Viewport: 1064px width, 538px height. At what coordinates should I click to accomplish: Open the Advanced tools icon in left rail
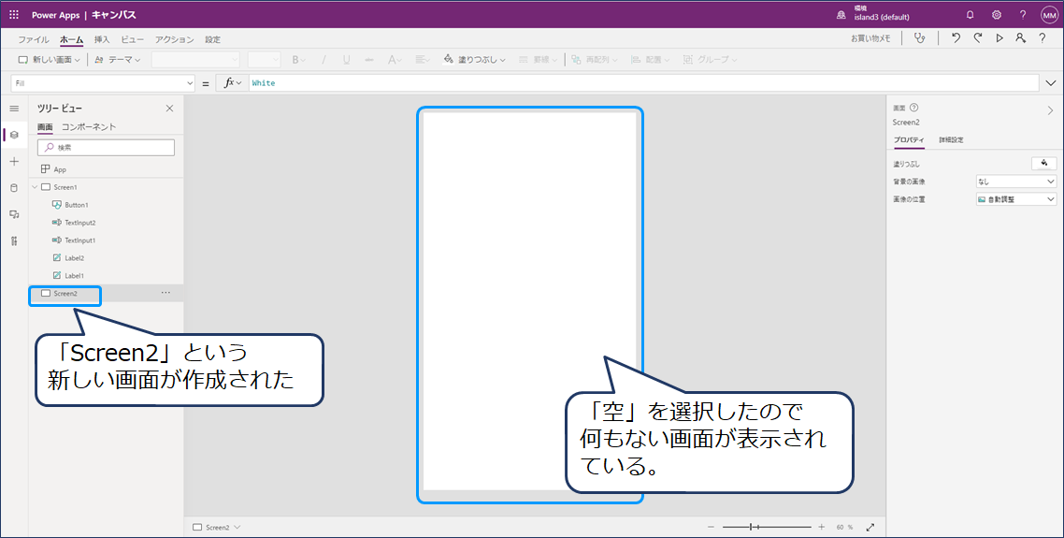click(x=14, y=240)
